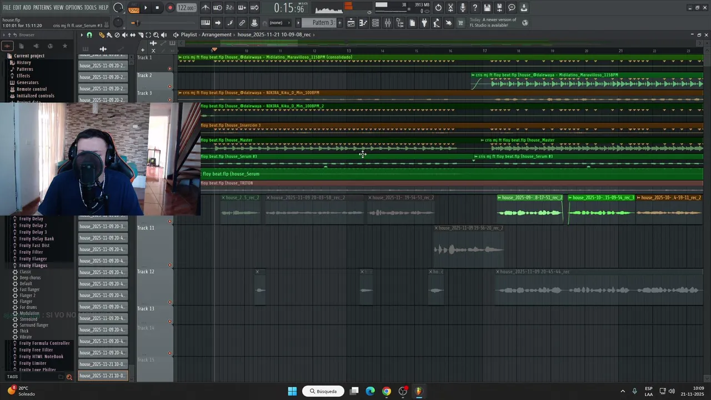Select the playlist Zoom magnifier tool
Screen dimensions: 711x400
coord(156,34)
